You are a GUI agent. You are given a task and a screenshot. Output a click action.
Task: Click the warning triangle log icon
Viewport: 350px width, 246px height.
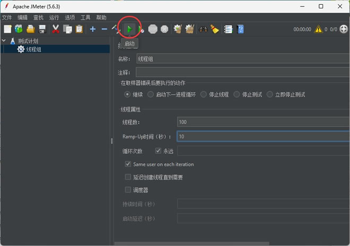[x=318, y=29]
